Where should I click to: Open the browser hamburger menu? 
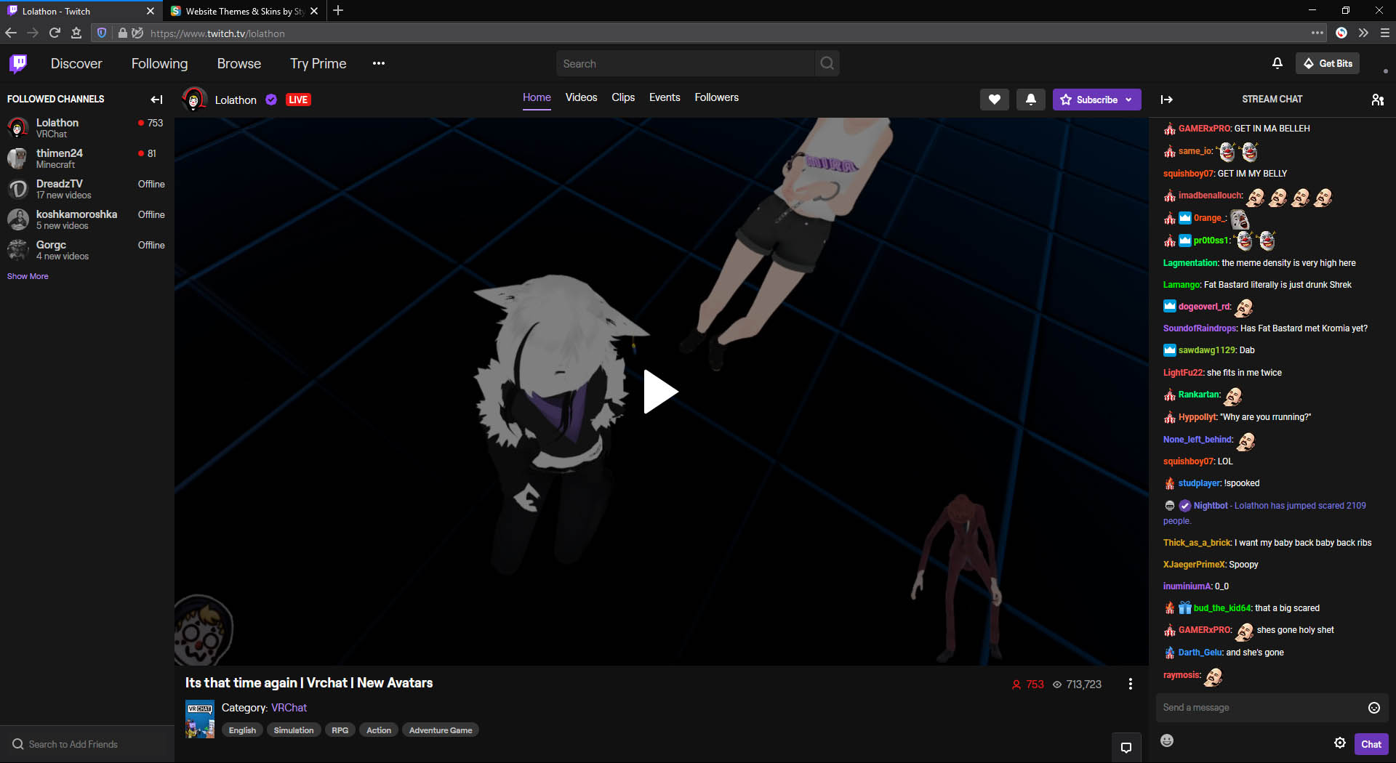tap(1385, 33)
